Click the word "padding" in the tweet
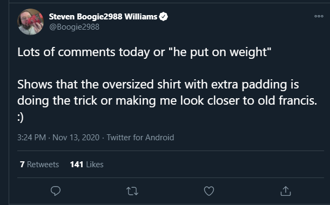This screenshot has width=330, height=205. click(264, 85)
